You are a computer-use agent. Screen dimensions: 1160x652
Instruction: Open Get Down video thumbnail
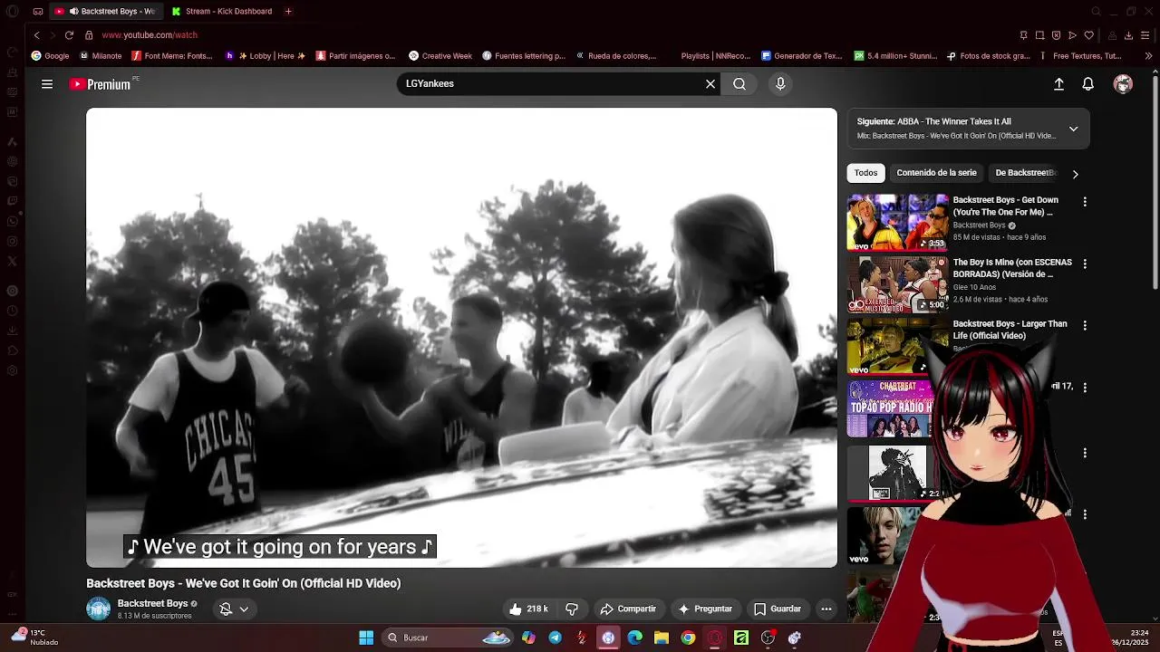coord(897,222)
